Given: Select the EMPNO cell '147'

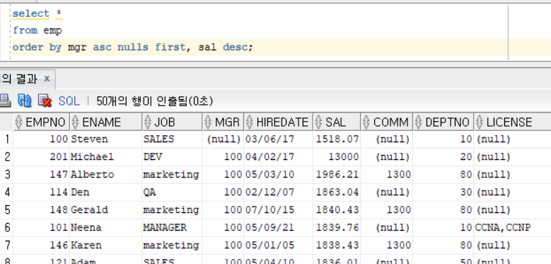Looking at the screenshot, I should pyautogui.click(x=41, y=175).
